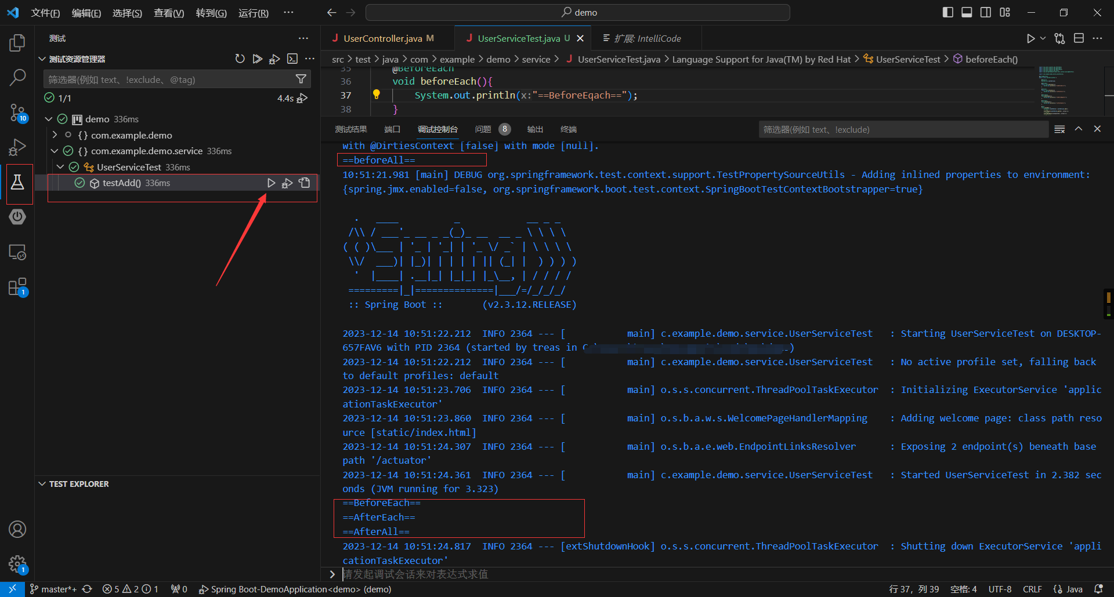Screen dimensions: 1114x597
Task: Open the 运行(R) menu
Action: (254, 13)
